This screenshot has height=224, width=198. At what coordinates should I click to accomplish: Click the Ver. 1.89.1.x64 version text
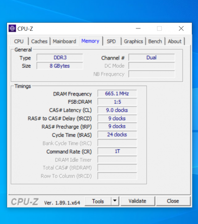(x=62, y=203)
